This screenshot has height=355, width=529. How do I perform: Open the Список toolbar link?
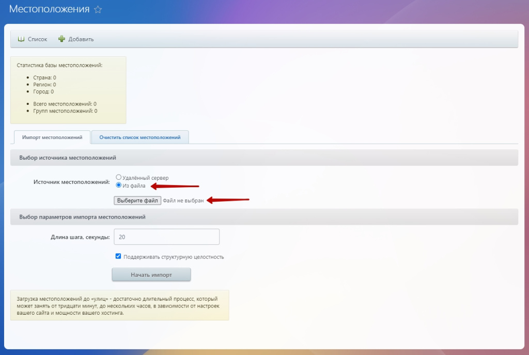point(37,39)
